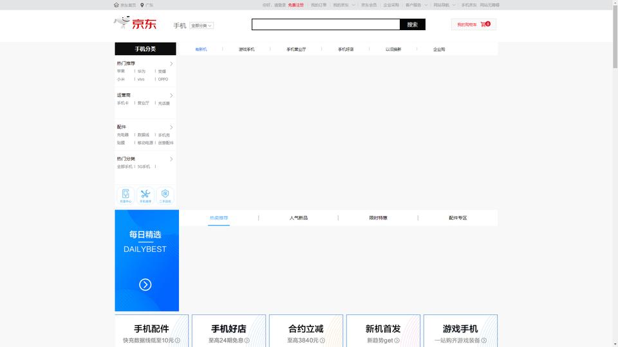Select the 热卖推荐 tab
This screenshot has width=618, height=347.
pos(219,218)
